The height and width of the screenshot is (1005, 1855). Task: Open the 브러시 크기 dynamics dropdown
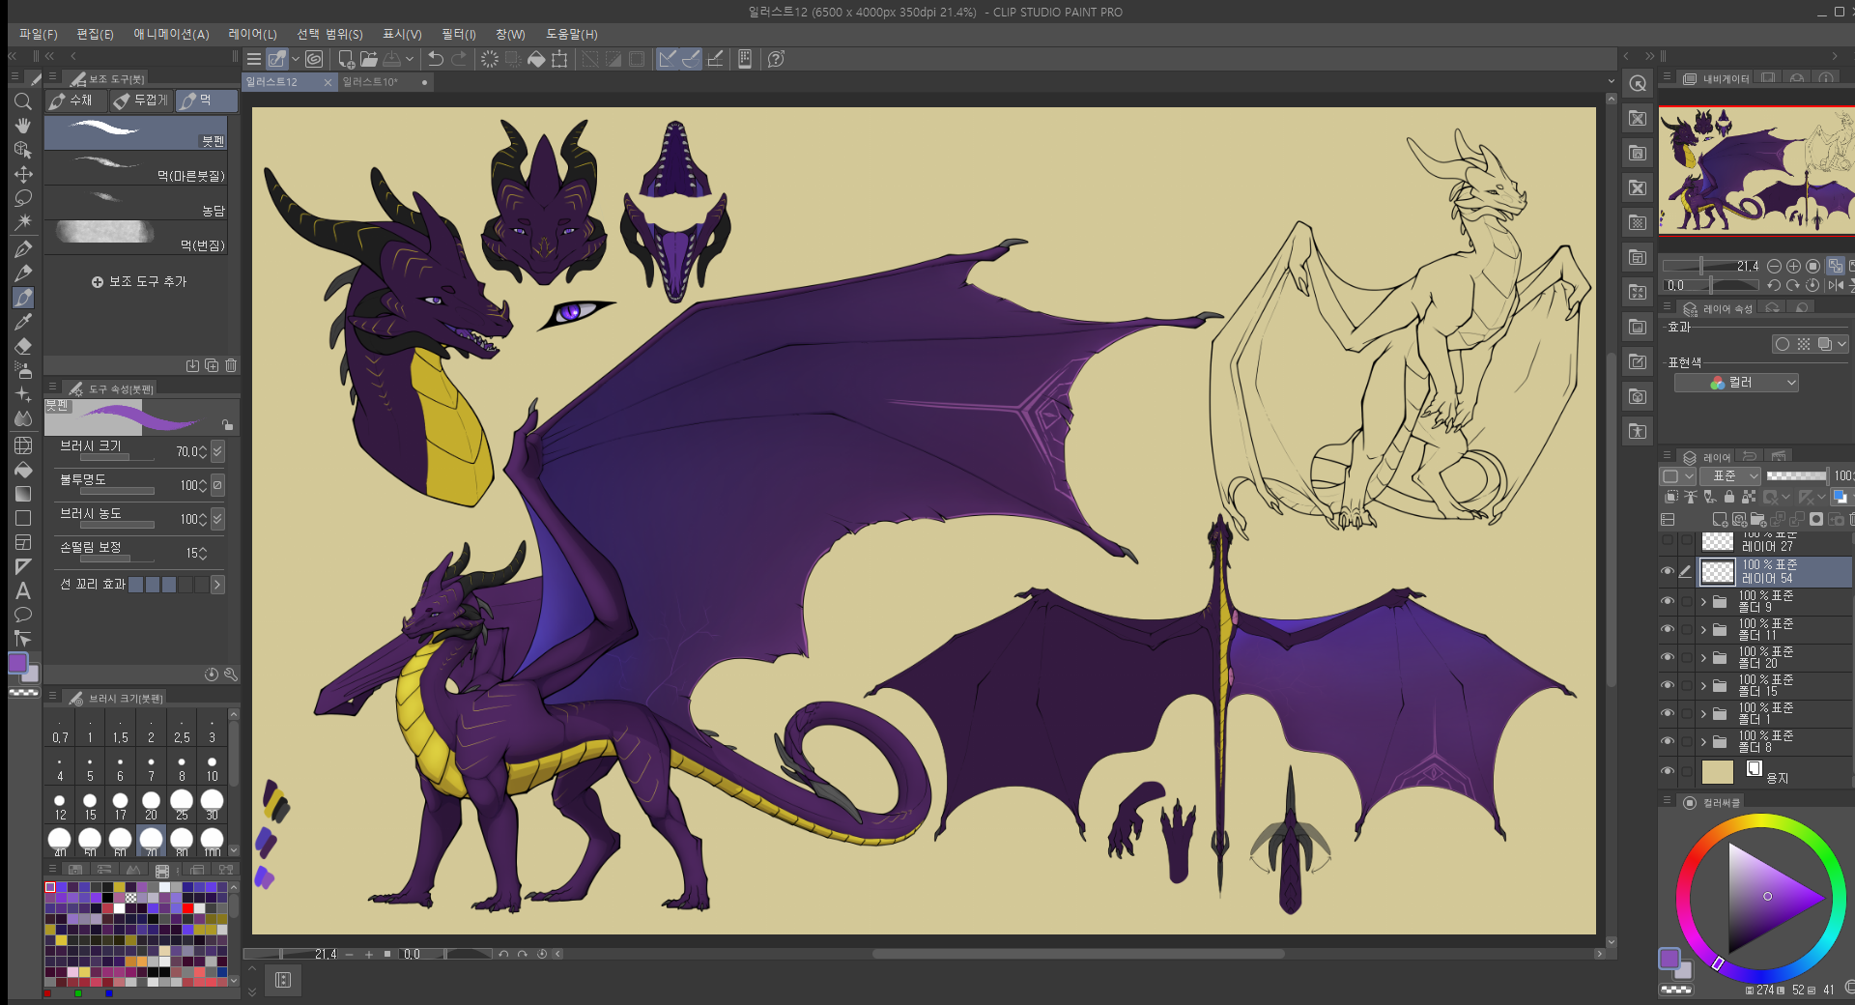point(217,451)
